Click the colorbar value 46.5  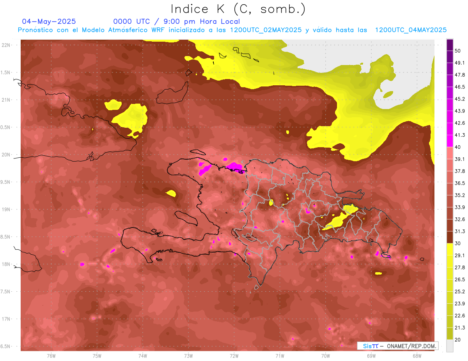tap(460, 87)
